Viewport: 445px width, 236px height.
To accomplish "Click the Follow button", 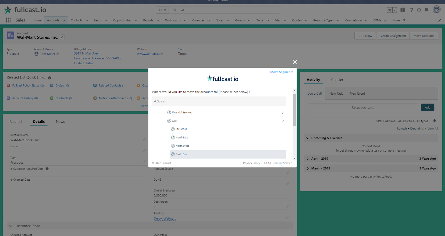I will (365, 36).
